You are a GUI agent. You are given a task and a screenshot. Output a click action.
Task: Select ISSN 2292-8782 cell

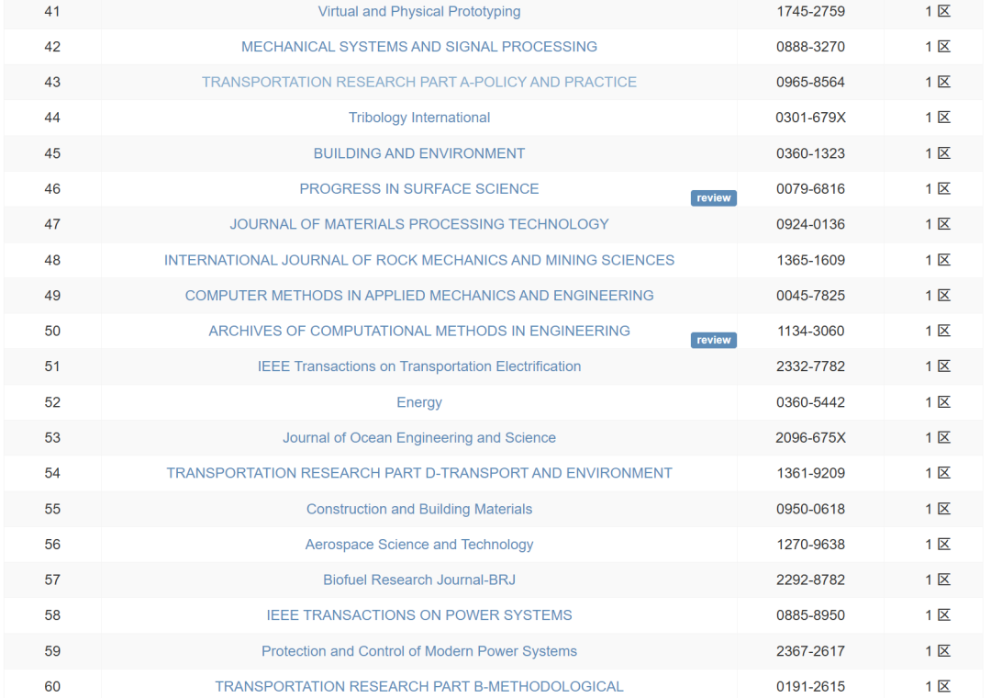810,580
